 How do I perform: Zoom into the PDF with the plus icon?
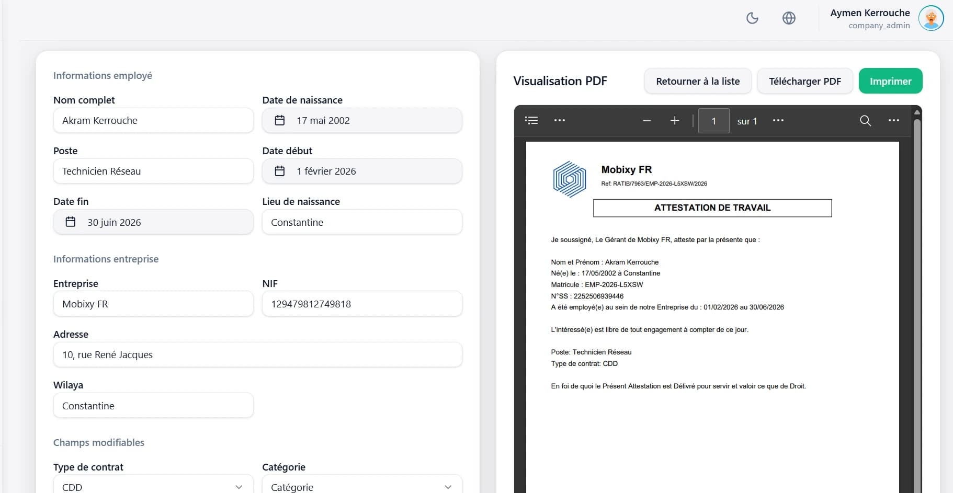675,120
